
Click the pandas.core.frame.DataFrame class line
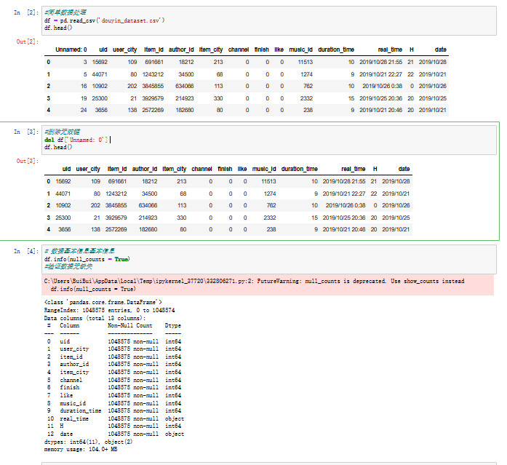(103, 302)
